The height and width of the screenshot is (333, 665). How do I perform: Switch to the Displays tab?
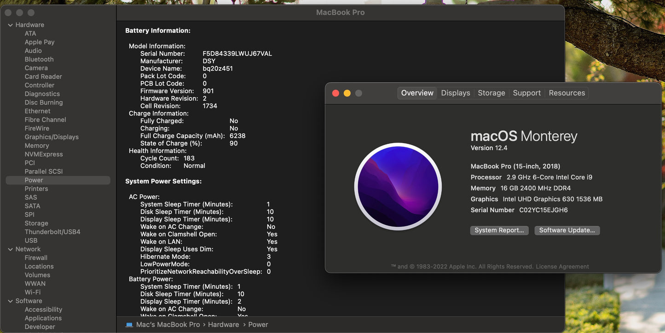point(455,93)
